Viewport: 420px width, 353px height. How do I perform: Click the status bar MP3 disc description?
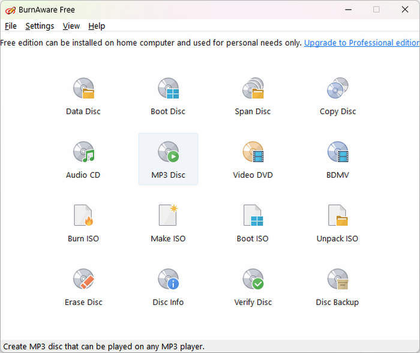coord(104,346)
